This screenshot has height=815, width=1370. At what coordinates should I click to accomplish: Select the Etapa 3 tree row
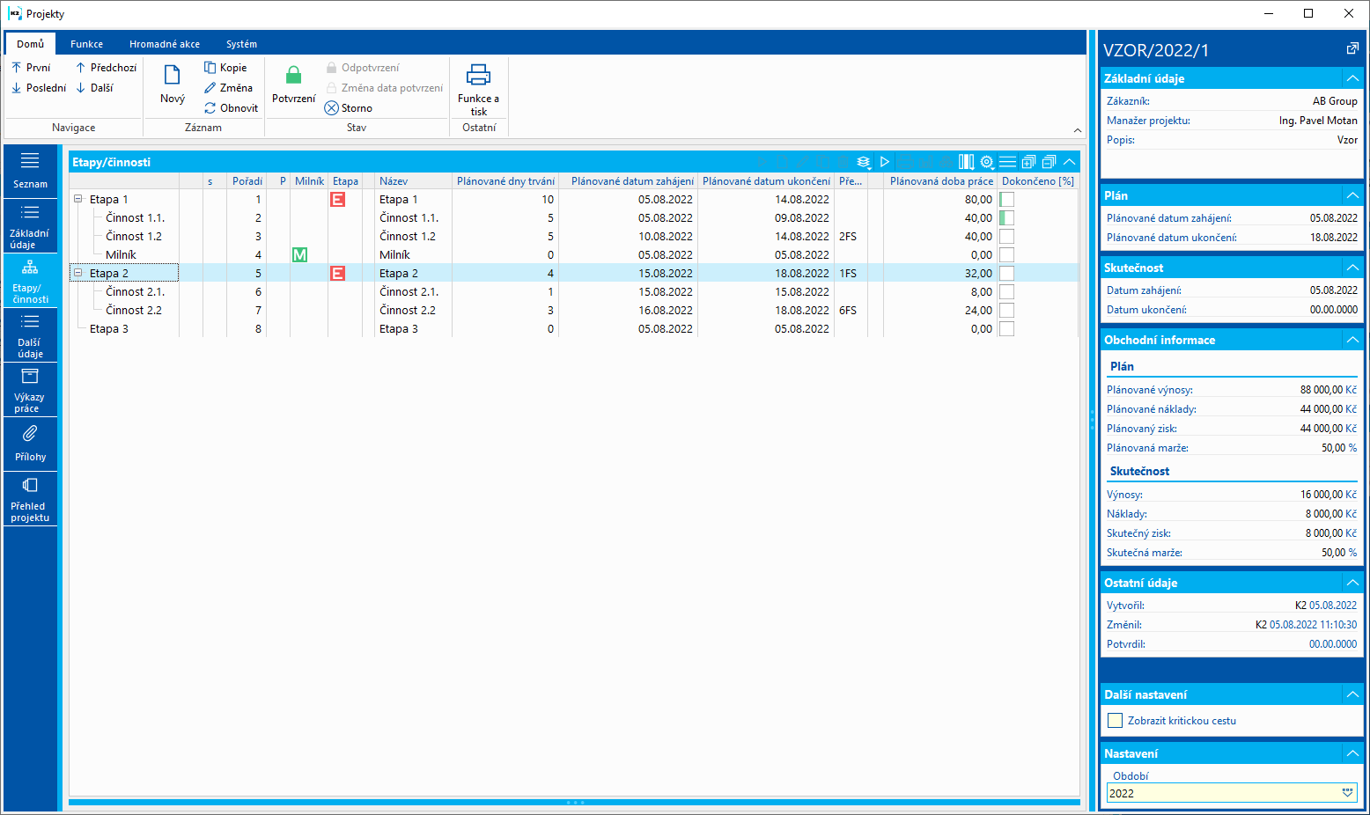tap(109, 329)
